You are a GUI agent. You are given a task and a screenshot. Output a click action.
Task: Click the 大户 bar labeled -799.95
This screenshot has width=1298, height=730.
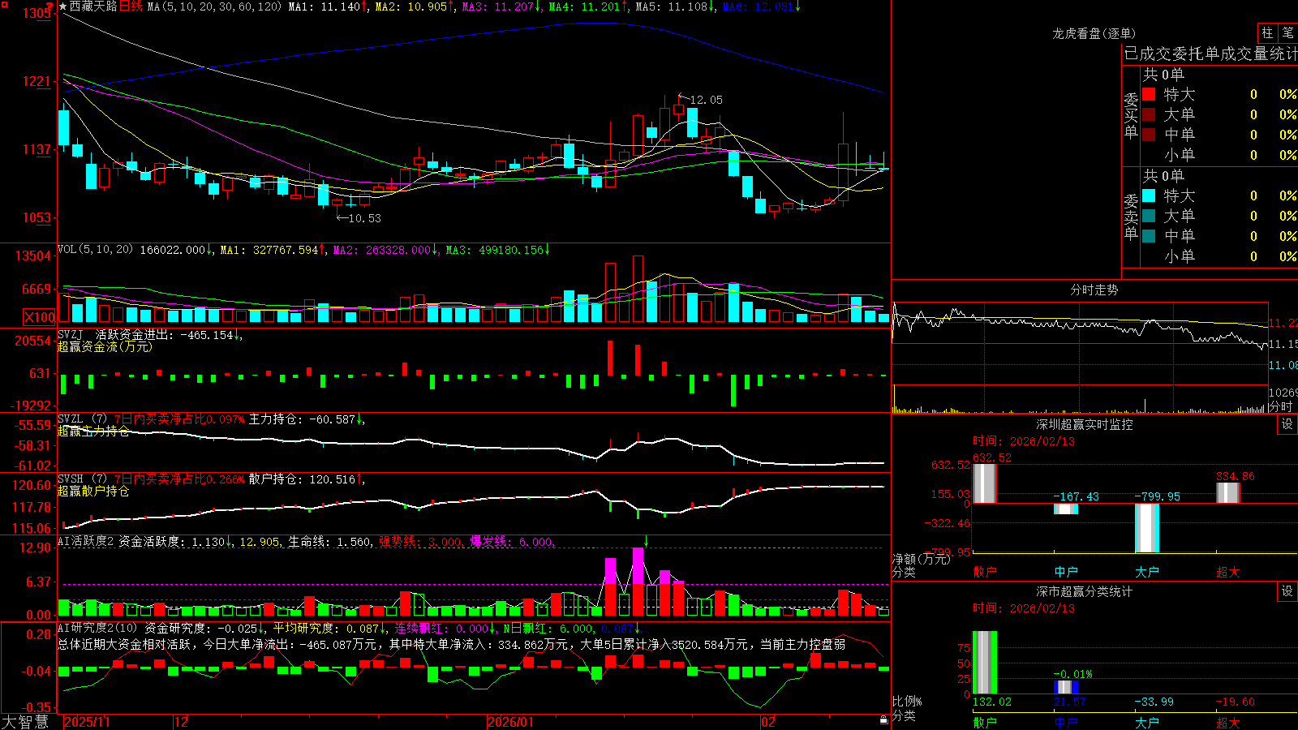tap(1146, 528)
